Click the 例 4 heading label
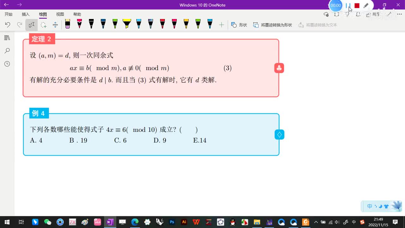This screenshot has height=228, width=405. point(39,113)
